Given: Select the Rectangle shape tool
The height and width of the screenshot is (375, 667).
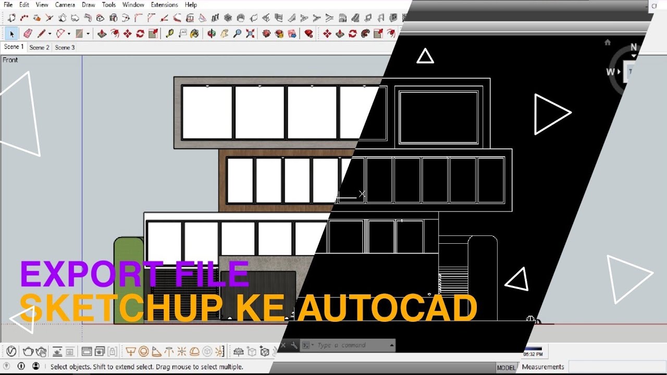Looking at the screenshot, I should coord(80,34).
